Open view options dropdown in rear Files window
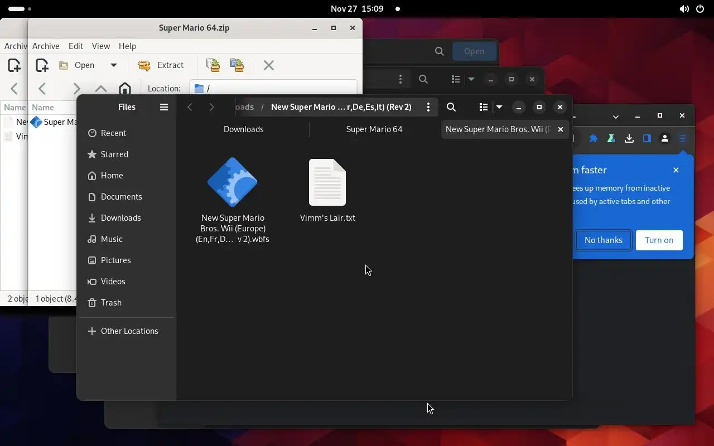Viewport: 714px width, 446px height. (x=471, y=79)
